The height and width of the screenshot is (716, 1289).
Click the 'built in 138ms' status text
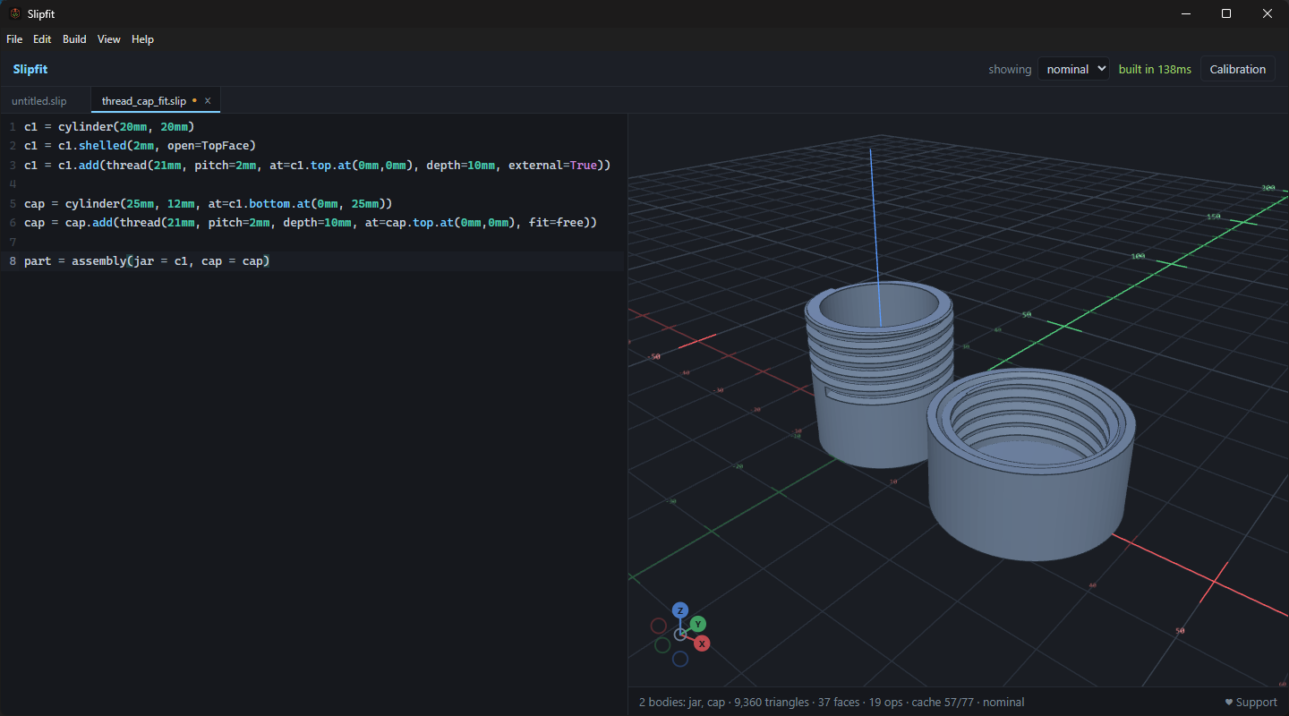(1155, 69)
